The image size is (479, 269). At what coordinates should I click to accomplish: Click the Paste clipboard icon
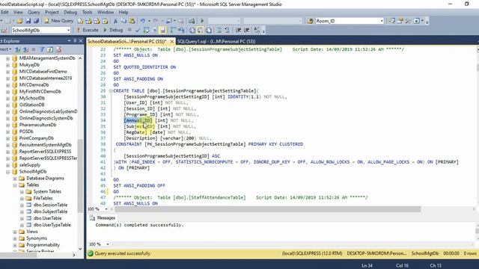(132, 21)
